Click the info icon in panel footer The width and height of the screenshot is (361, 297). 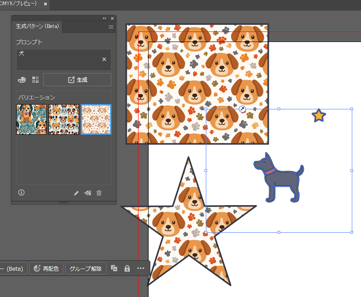(21, 192)
